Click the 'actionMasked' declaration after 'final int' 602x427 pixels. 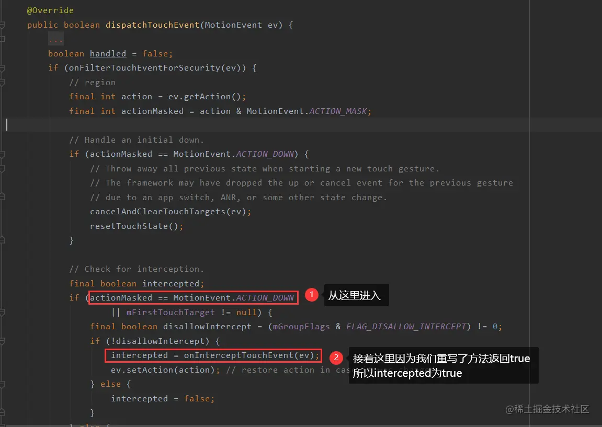coord(152,111)
